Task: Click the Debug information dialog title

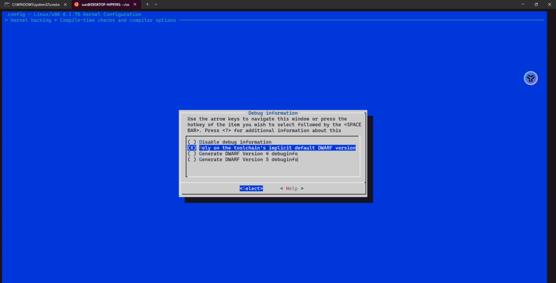Action: coord(273,113)
